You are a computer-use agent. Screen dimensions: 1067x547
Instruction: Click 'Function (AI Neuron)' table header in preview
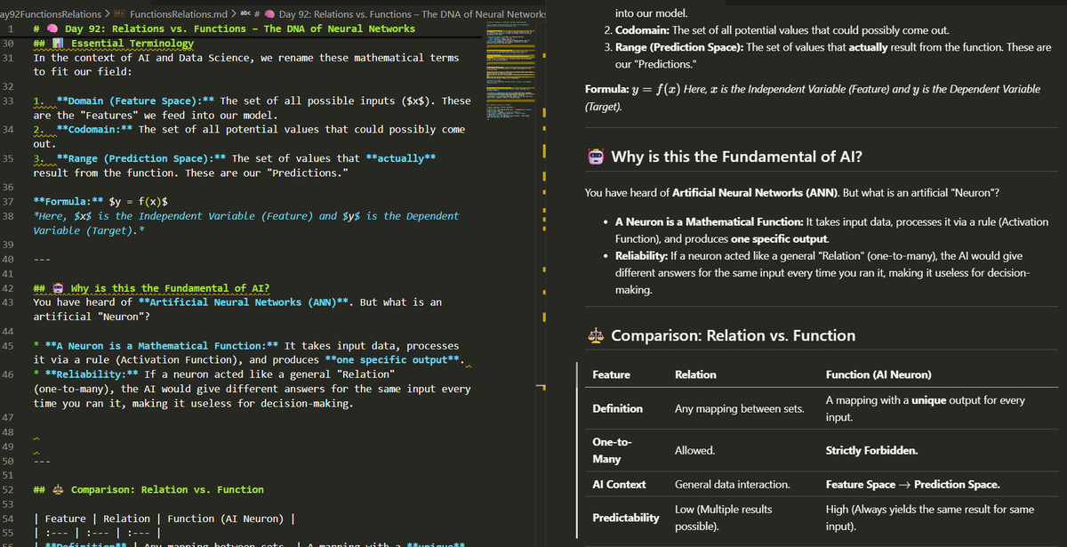[878, 374]
